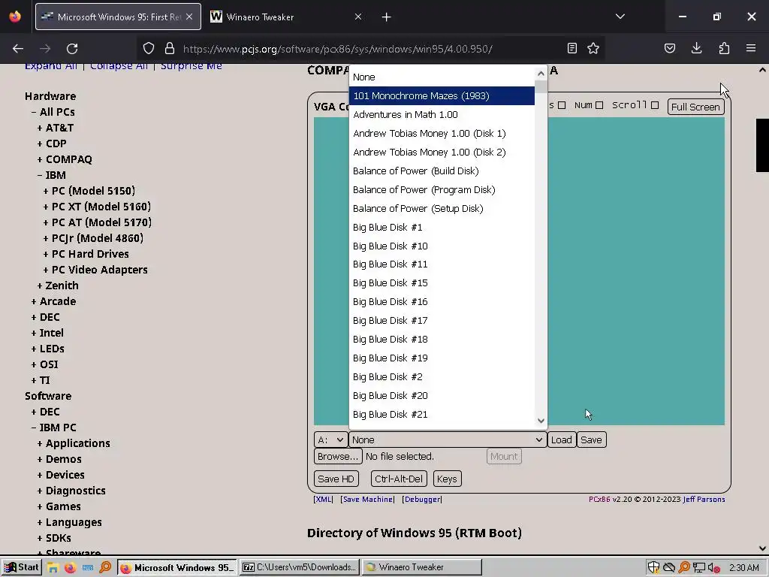Select Adventures in Math 1.00
Image resolution: width=769 pixels, height=577 pixels.
tap(442, 114)
